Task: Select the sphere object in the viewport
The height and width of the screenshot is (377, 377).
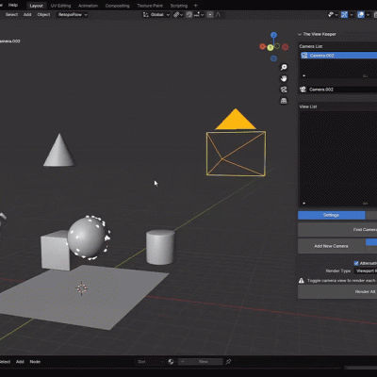Action: 86,238
